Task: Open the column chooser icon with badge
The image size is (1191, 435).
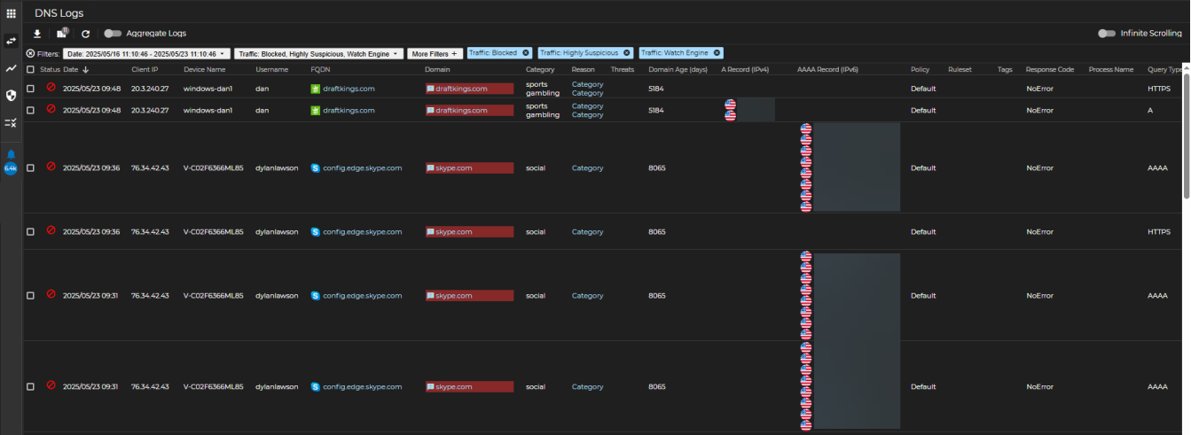Action: [x=62, y=34]
